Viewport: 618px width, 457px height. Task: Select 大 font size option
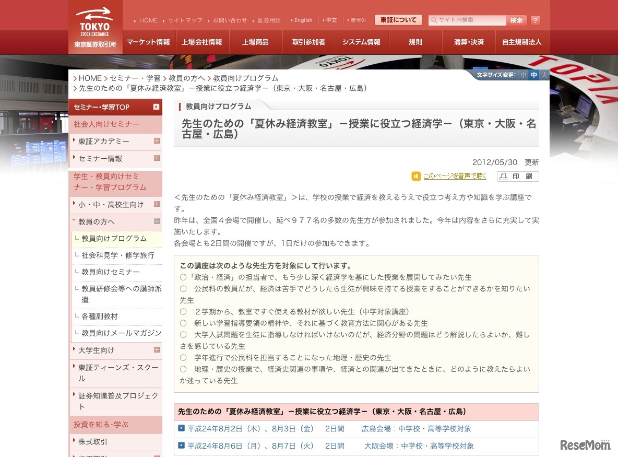point(544,75)
